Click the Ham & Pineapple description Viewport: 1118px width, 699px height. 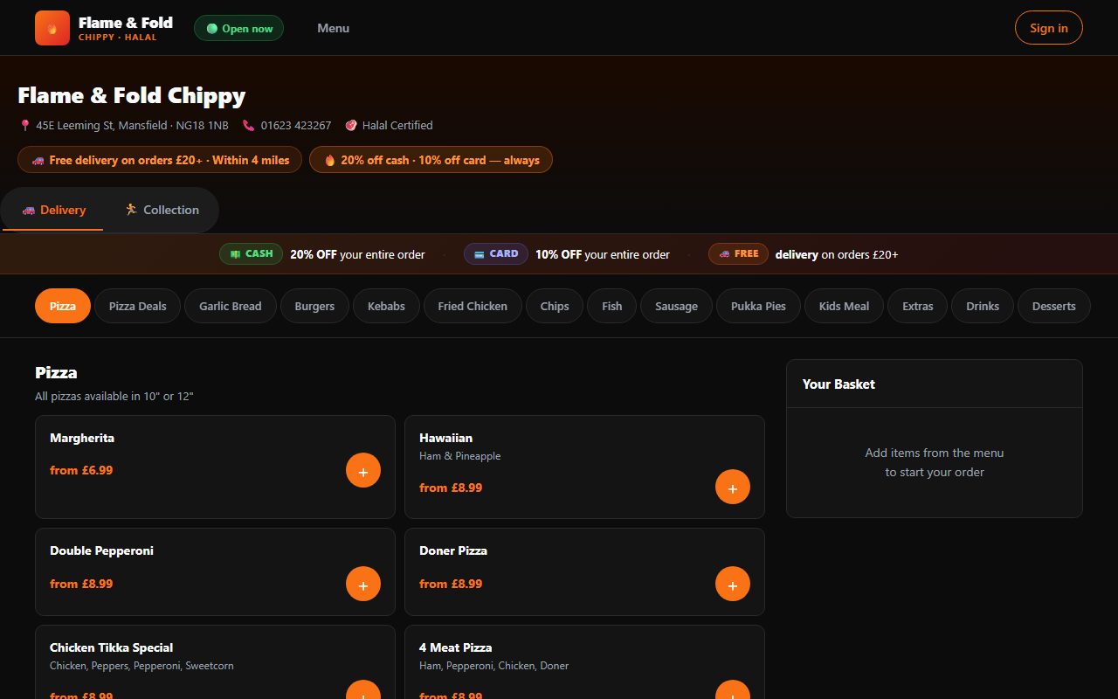coord(459,456)
